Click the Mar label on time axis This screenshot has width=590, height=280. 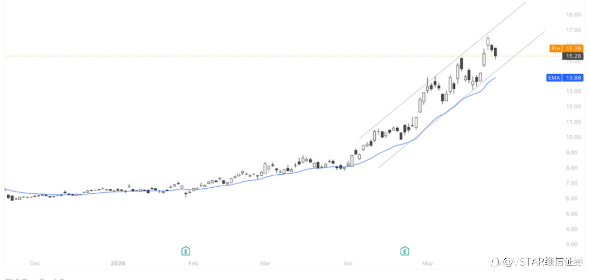click(x=265, y=263)
